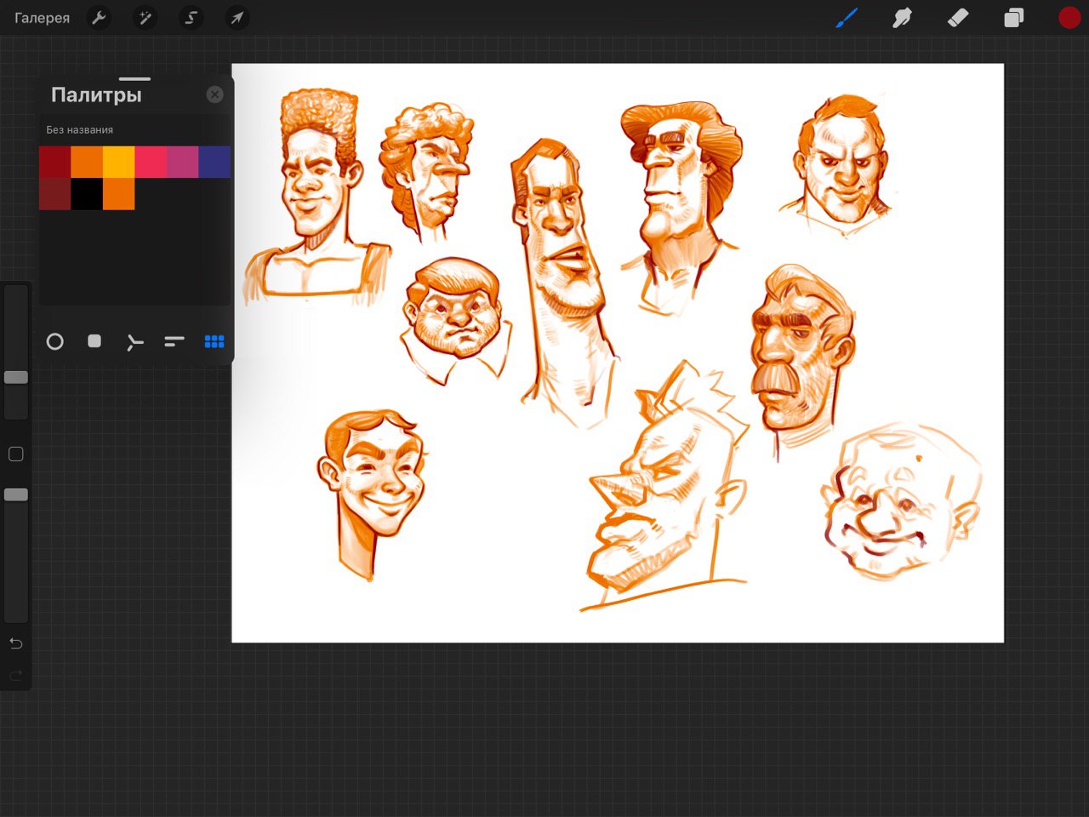Image resolution: width=1089 pixels, height=817 pixels.
Task: Select the Brush tool
Action: (x=846, y=18)
